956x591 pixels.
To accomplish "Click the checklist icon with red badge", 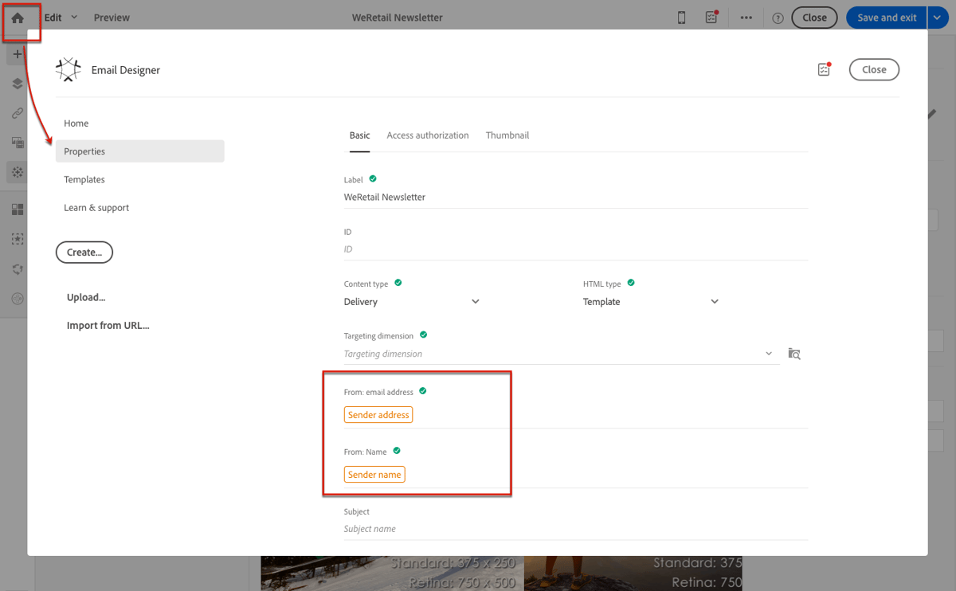I will pos(711,17).
